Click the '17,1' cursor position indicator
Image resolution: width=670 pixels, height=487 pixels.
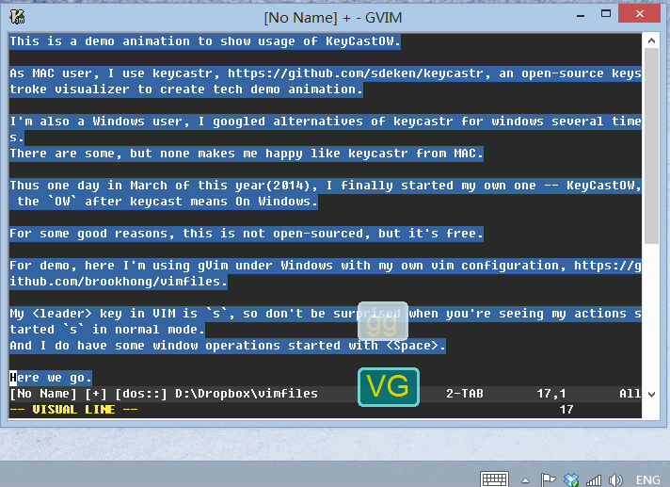point(551,394)
